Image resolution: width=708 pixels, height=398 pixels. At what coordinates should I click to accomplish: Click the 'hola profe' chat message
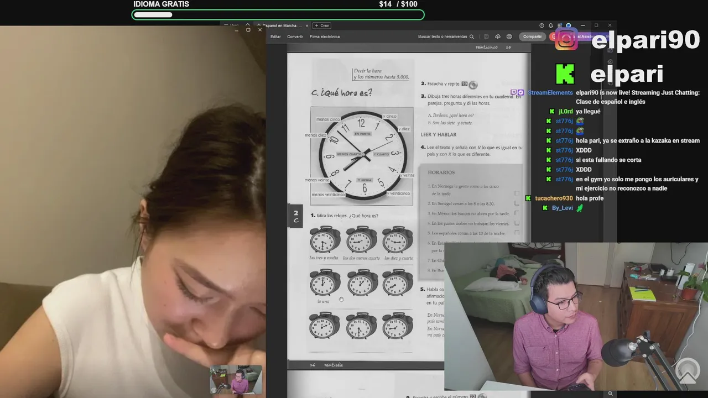[590, 198]
